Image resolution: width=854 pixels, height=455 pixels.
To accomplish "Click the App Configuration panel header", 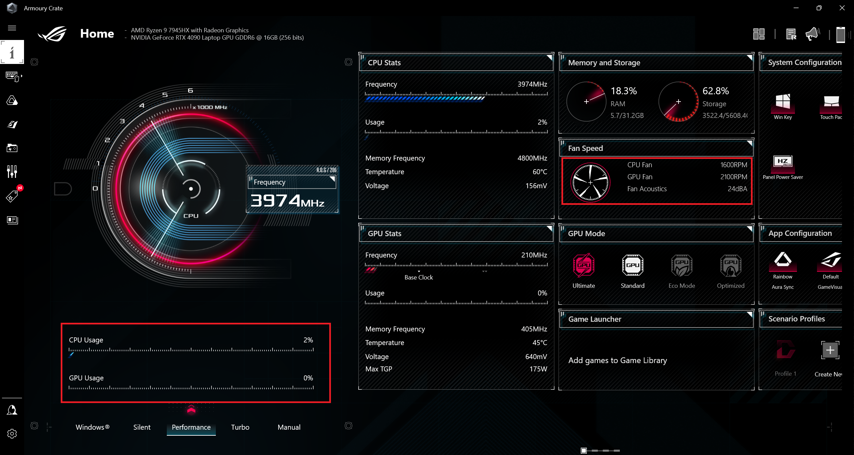I will pyautogui.click(x=801, y=233).
